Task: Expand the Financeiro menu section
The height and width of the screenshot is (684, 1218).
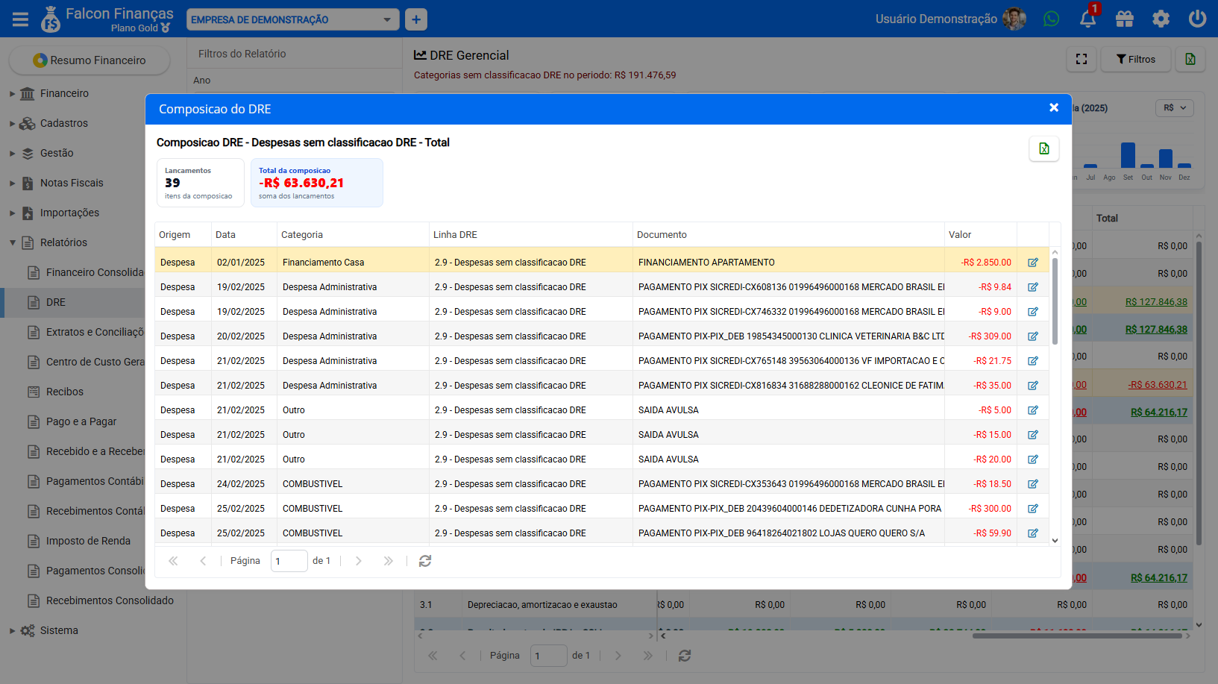Action: (64, 93)
